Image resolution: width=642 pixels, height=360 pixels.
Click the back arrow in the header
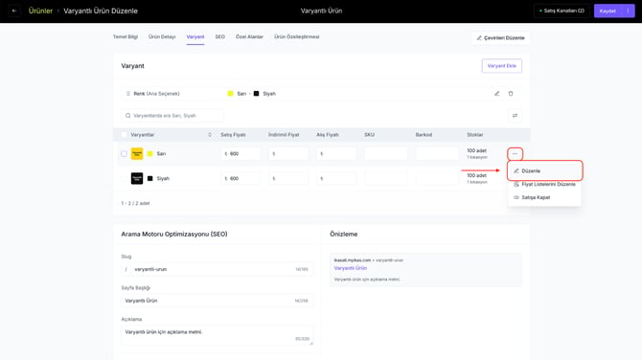(x=14, y=11)
